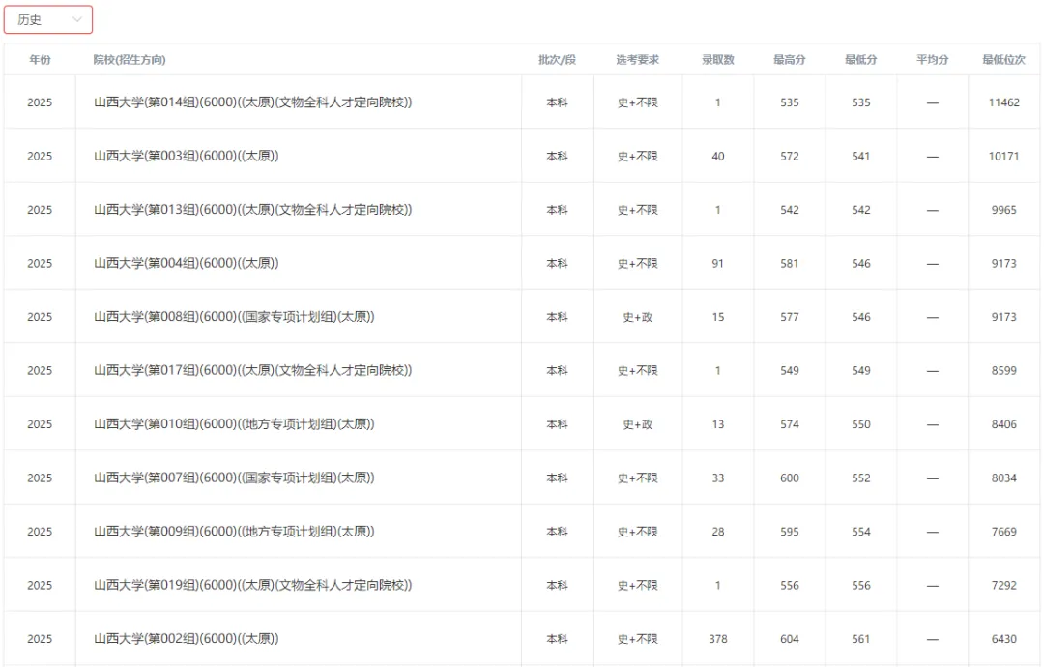
Task: Click highest score 595 in 第009组 row
Action: point(790,532)
